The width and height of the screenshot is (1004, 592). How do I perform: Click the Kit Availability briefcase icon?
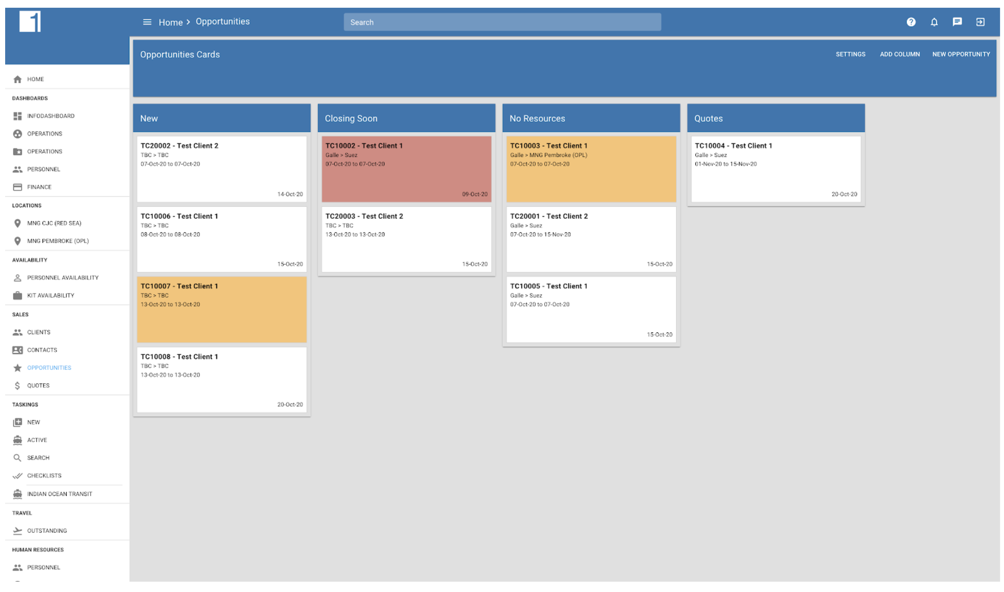(17, 296)
